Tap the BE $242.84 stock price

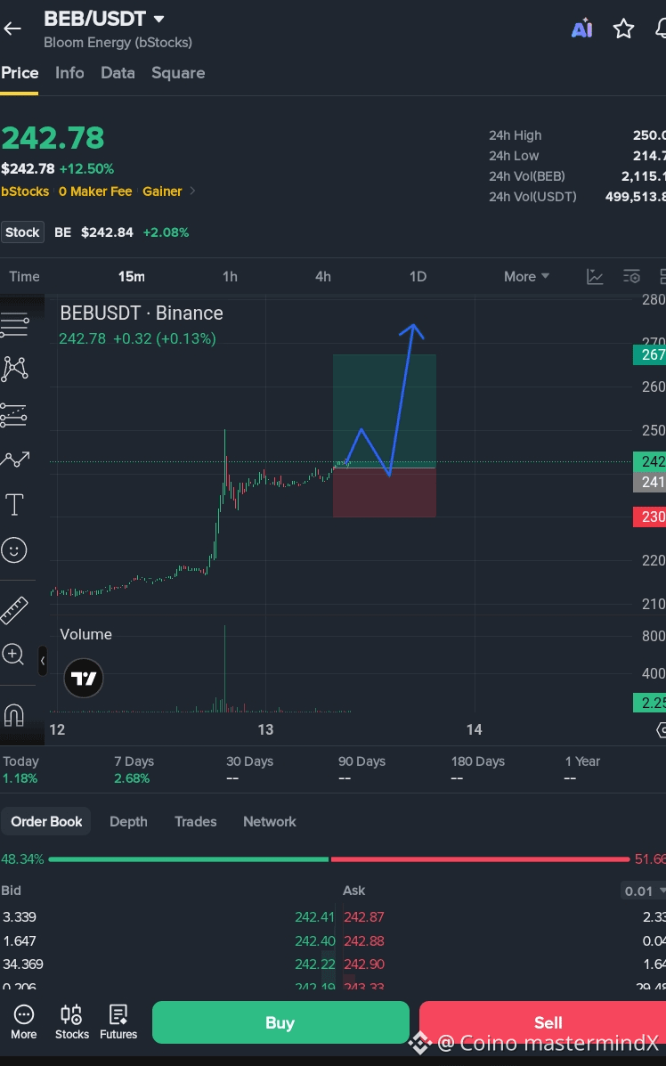coord(93,232)
